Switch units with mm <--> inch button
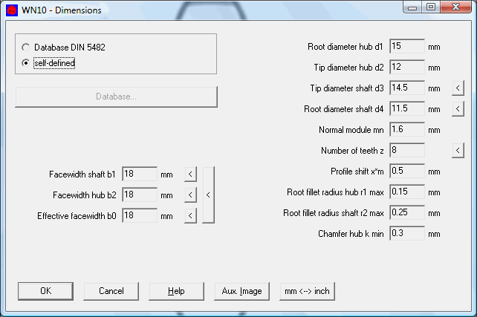The width and height of the screenshot is (477, 317). click(307, 291)
